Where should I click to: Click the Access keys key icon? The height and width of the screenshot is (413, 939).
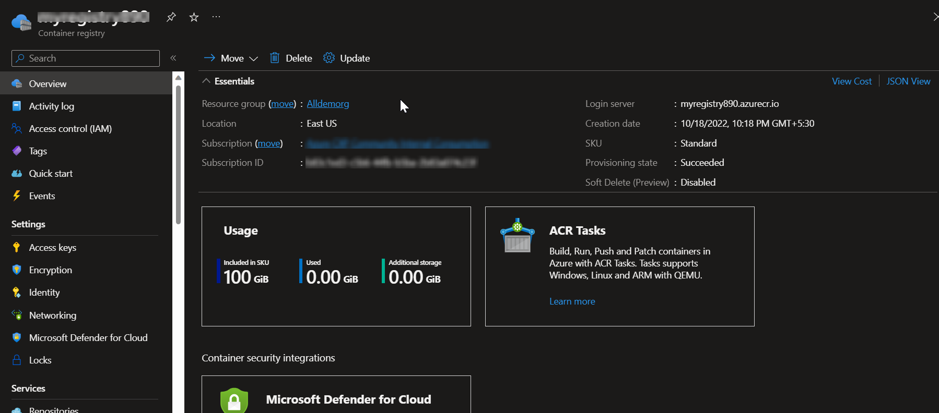[x=17, y=247]
